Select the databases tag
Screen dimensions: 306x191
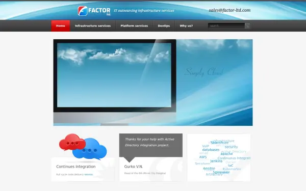[211, 150]
